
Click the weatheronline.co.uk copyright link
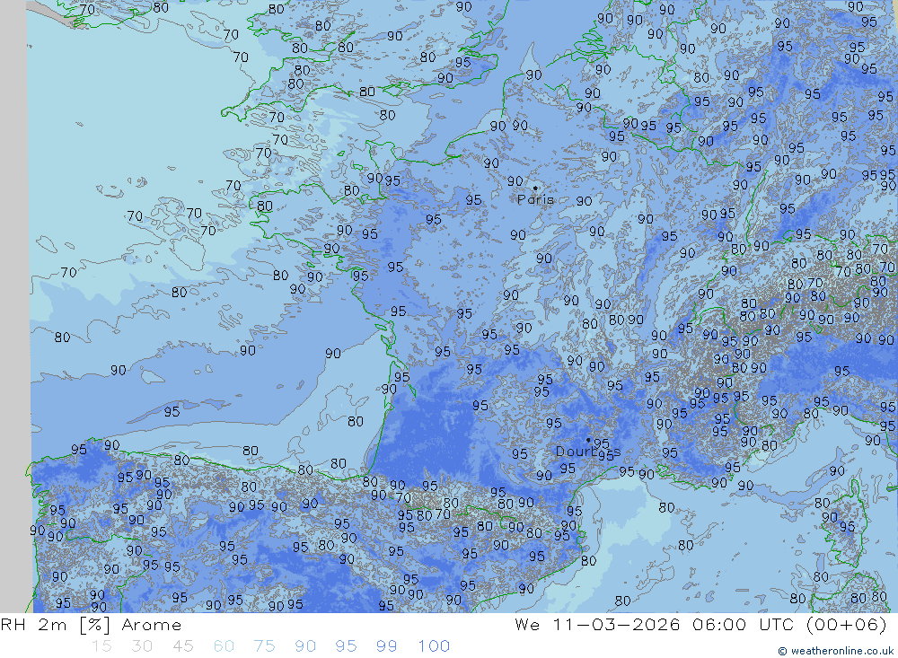[x=835, y=651]
